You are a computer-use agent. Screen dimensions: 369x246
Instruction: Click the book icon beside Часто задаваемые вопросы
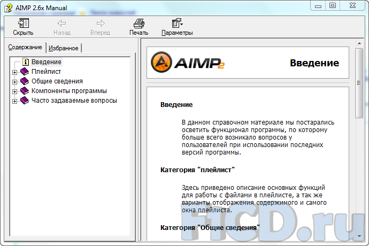tap(25, 101)
